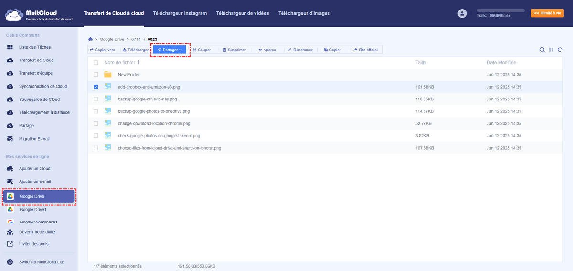
Task: Open file check-google-photos-on-google-takeout.png
Action: tap(159, 136)
